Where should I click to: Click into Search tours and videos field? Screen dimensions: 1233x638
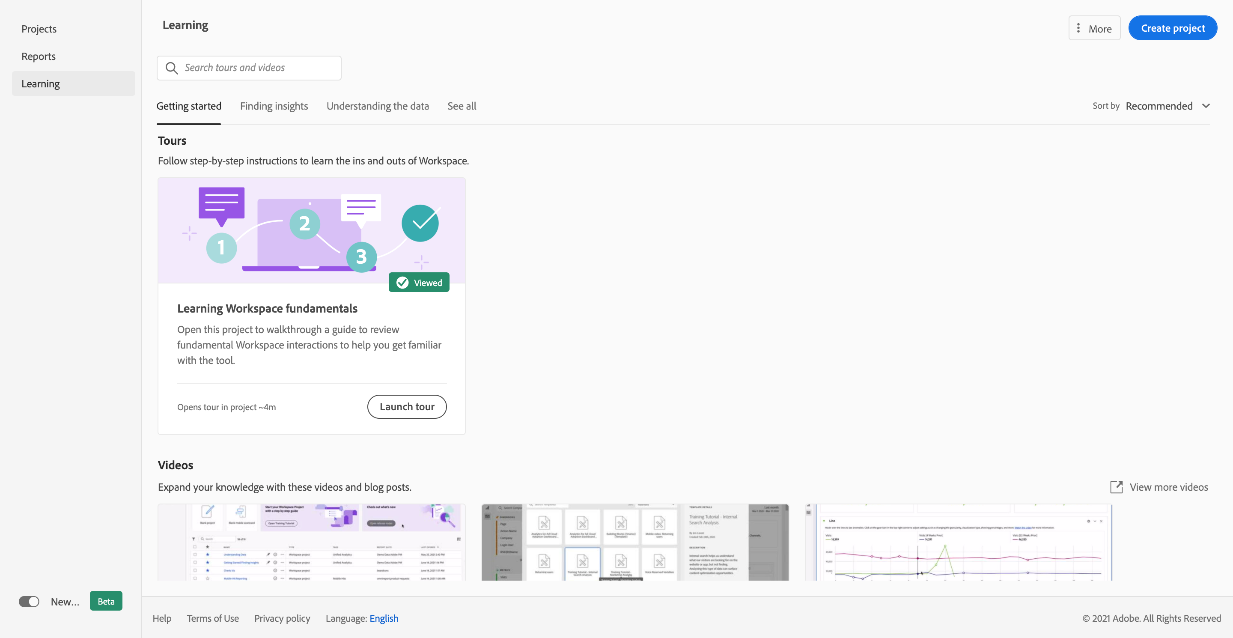[259, 68]
